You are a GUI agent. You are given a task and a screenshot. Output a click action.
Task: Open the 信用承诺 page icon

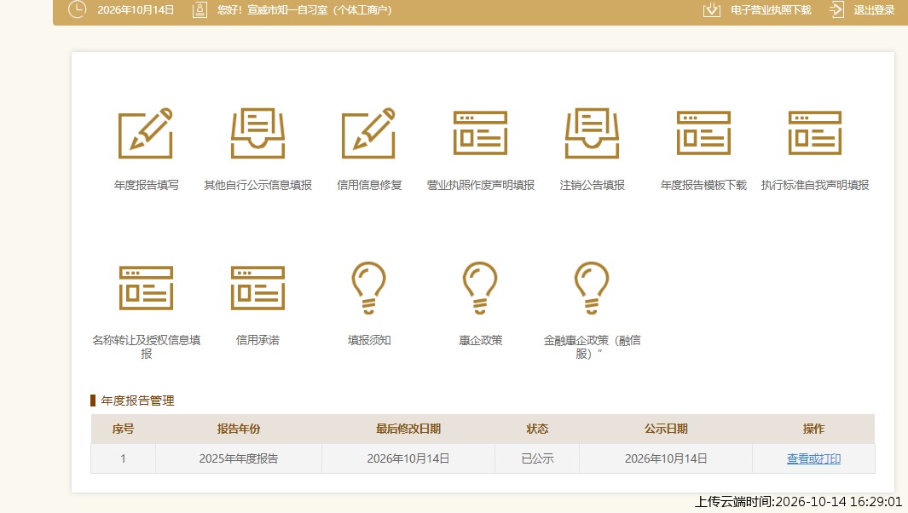(257, 288)
